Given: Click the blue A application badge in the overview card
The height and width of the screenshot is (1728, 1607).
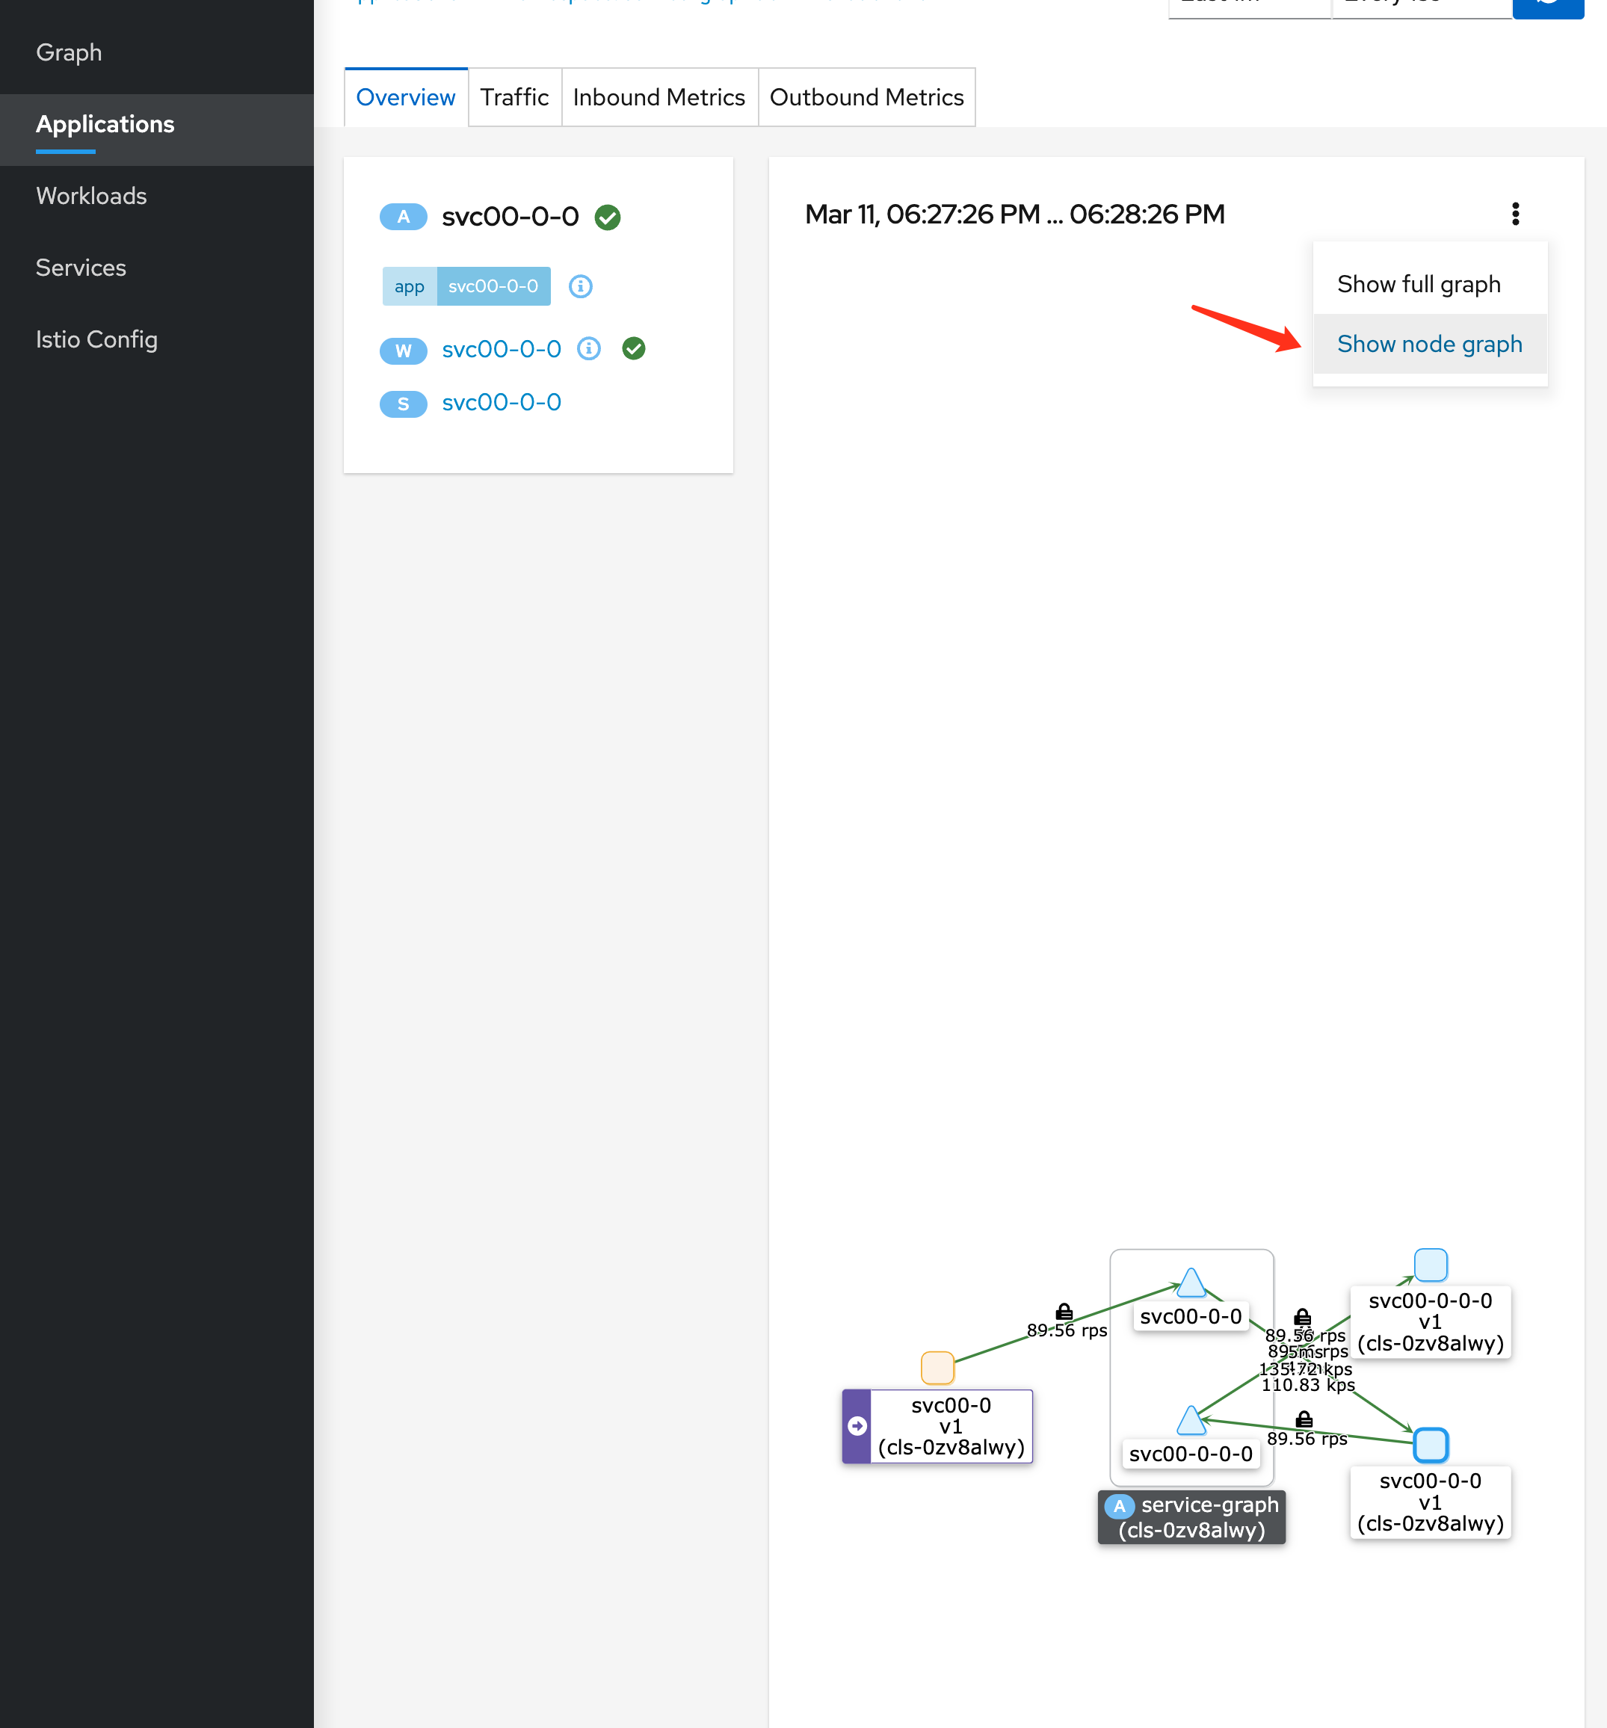Looking at the screenshot, I should click(x=404, y=217).
